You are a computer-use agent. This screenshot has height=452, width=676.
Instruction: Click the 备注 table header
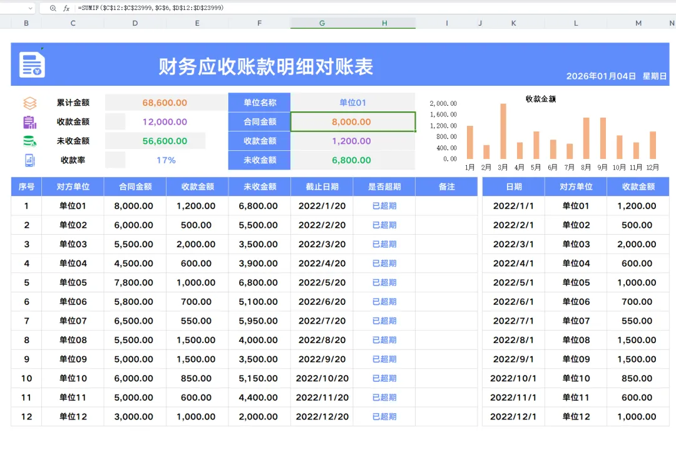(x=447, y=187)
